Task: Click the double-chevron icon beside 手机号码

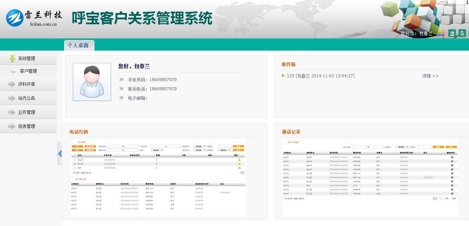Action: 122,80
